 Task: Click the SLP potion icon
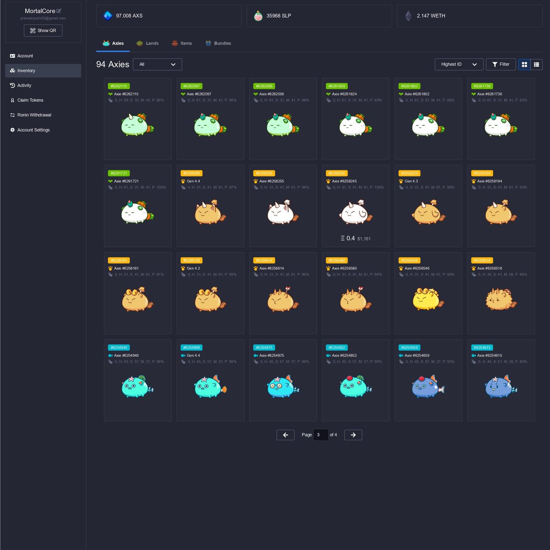point(258,16)
